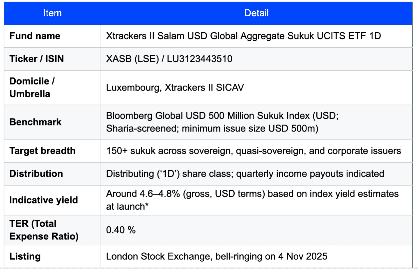The width and height of the screenshot is (418, 270).
Task: Click the "Item" column header
Action: [52, 13]
